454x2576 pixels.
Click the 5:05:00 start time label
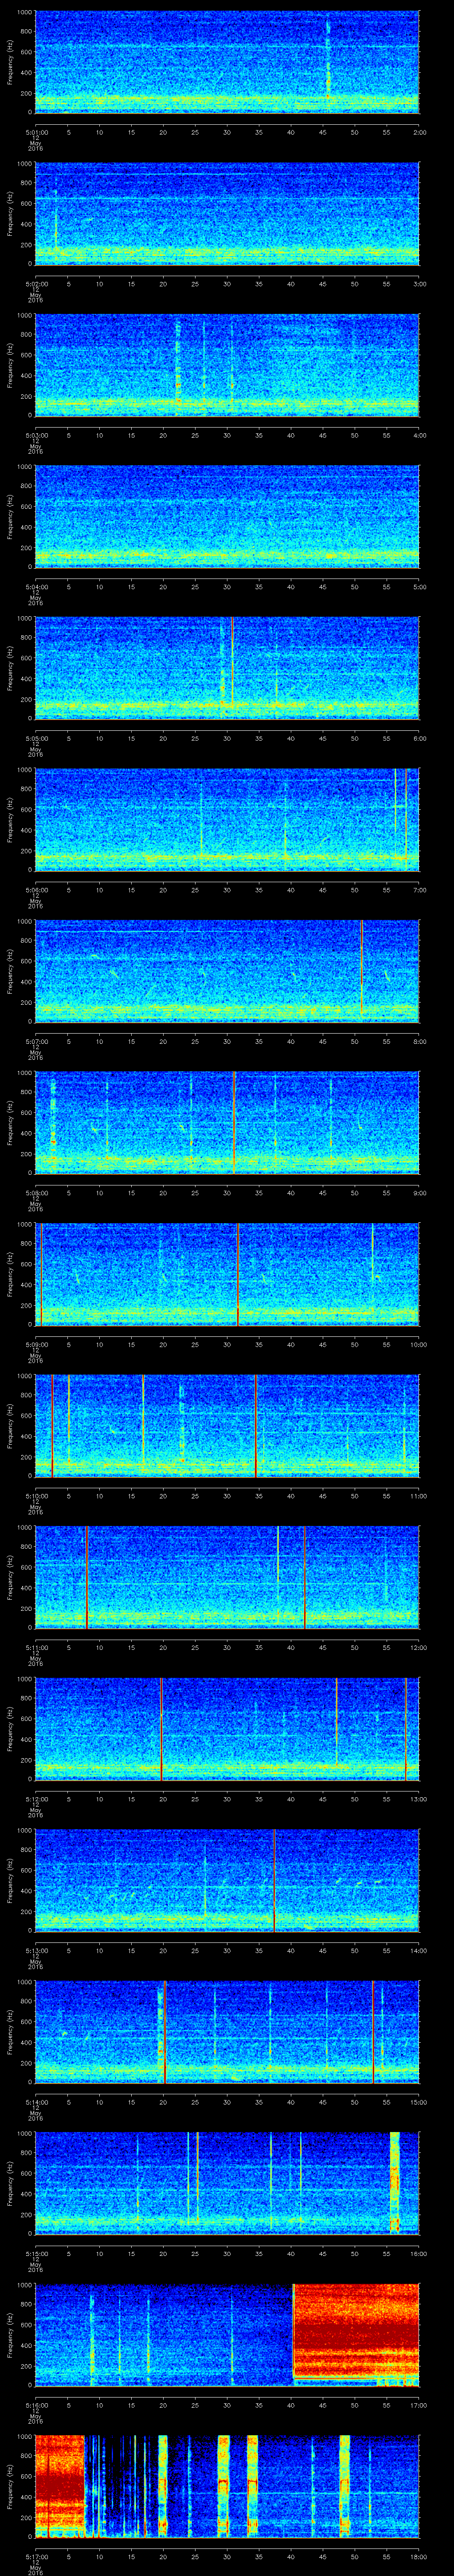(x=36, y=738)
